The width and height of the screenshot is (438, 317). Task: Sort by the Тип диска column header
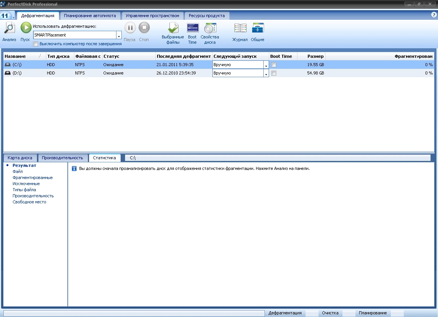click(60, 56)
